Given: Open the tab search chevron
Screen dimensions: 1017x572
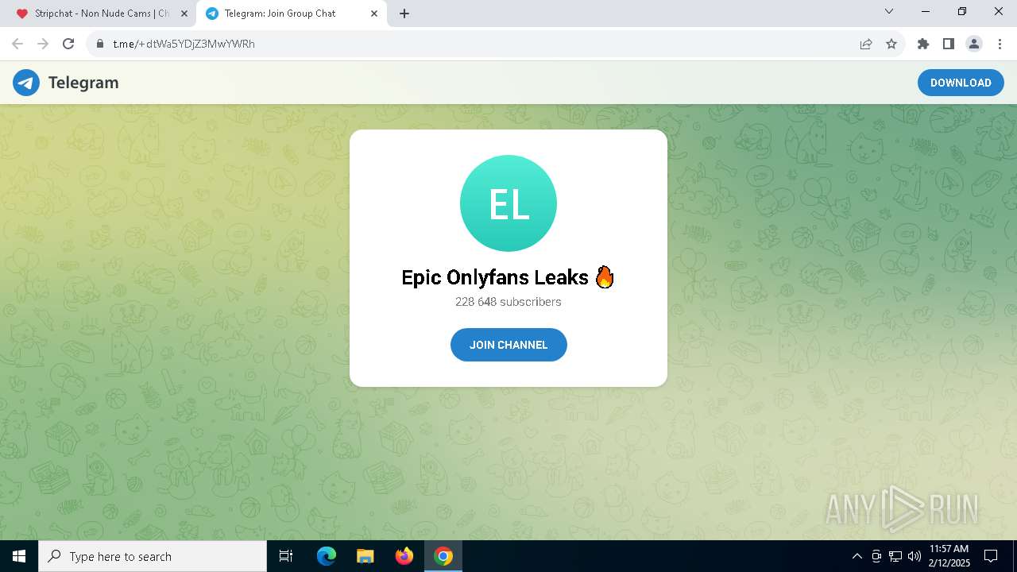Looking at the screenshot, I should coord(889,11).
